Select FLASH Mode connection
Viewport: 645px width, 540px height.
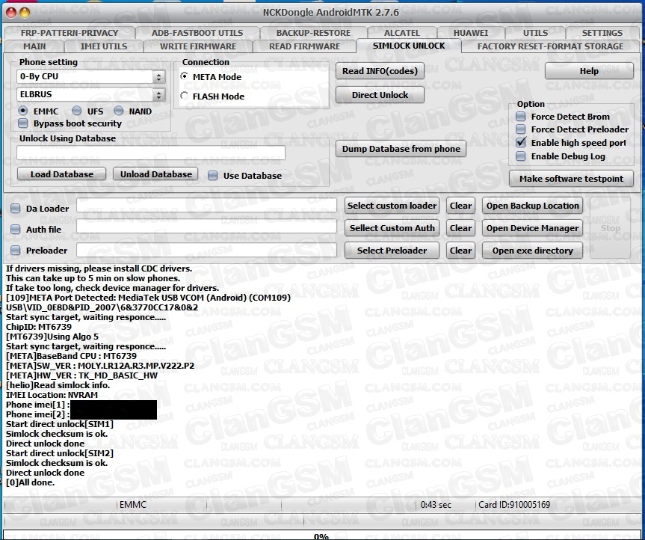(x=184, y=96)
